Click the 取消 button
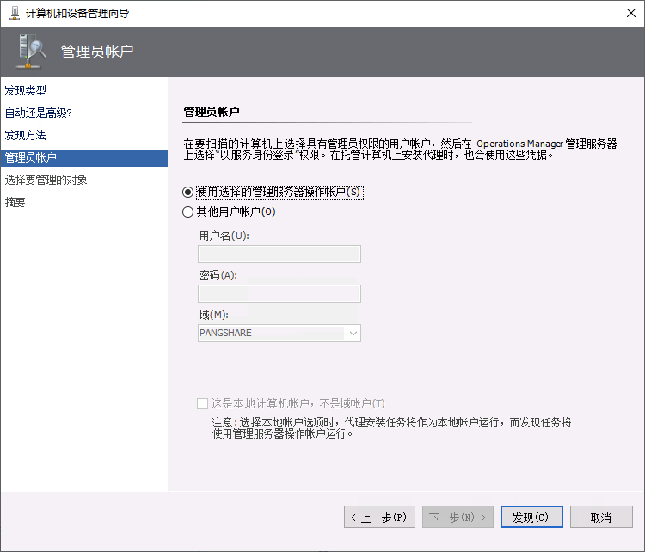 (601, 517)
